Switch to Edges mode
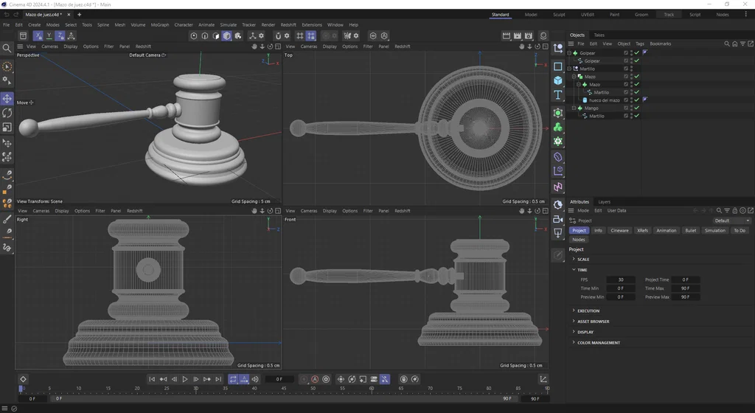 [x=205, y=35]
